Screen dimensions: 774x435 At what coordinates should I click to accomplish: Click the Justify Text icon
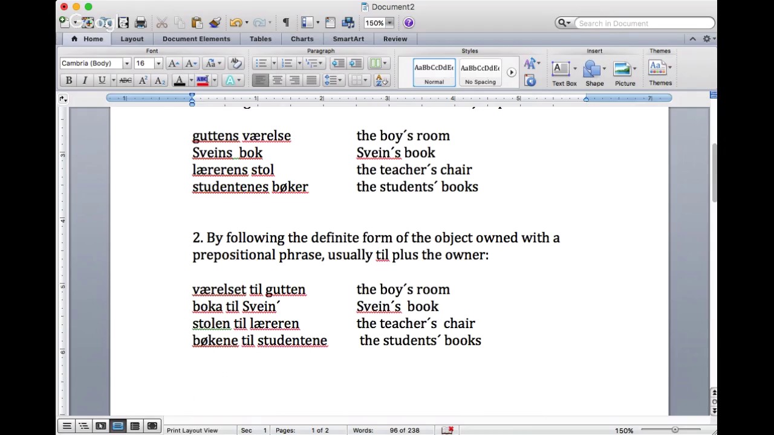point(311,80)
